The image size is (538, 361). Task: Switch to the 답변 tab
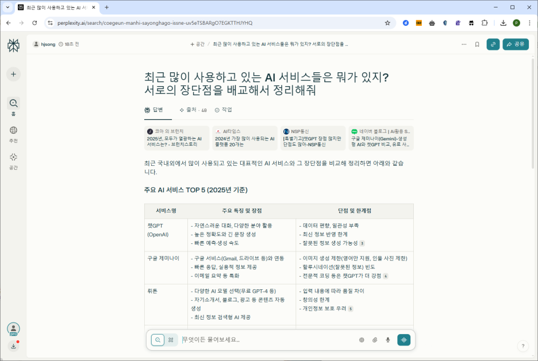153,110
